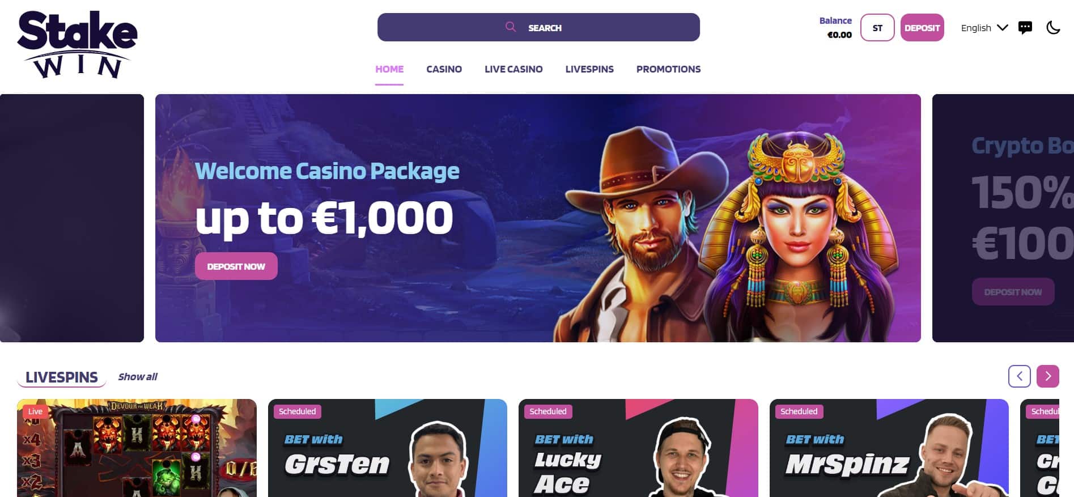
Task: Click into the Search field
Action: coord(538,27)
